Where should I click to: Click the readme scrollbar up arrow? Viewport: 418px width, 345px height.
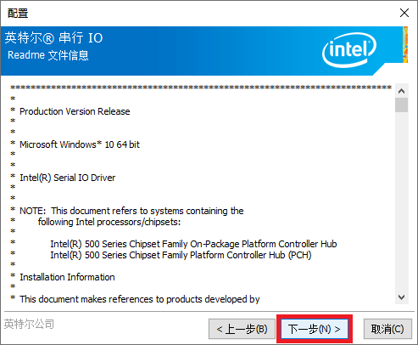coord(401,91)
